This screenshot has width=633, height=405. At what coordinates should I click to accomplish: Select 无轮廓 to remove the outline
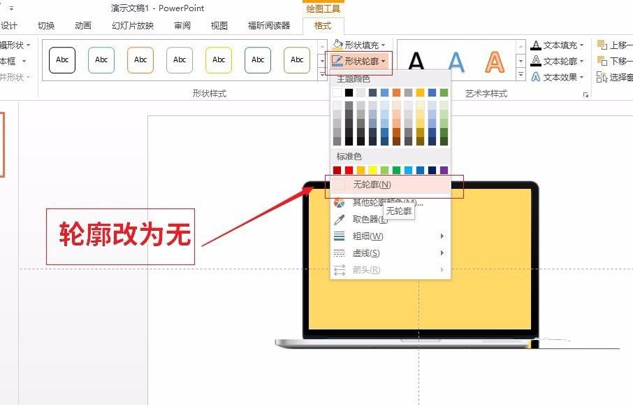[372, 184]
